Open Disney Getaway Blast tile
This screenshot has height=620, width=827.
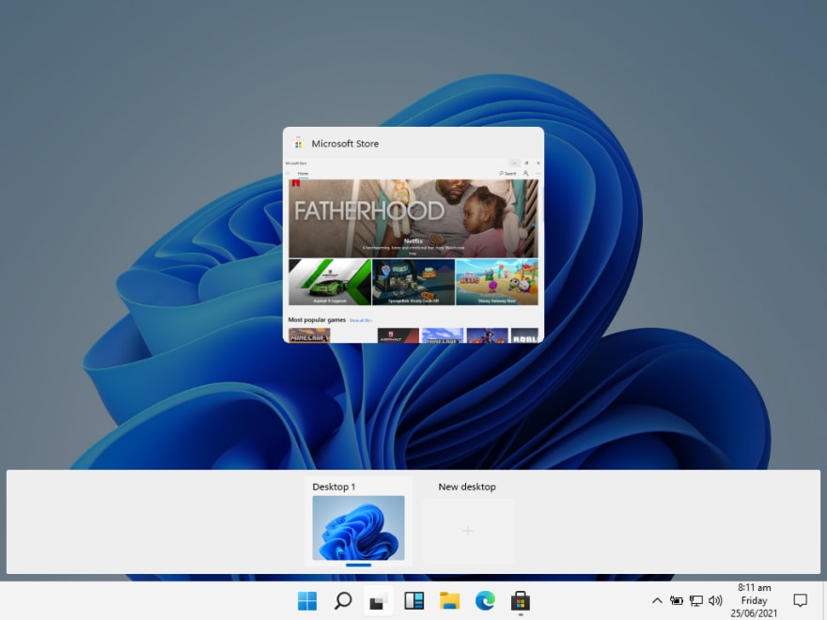(497, 282)
